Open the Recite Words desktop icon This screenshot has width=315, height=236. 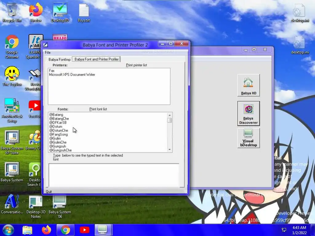[x=34, y=80]
